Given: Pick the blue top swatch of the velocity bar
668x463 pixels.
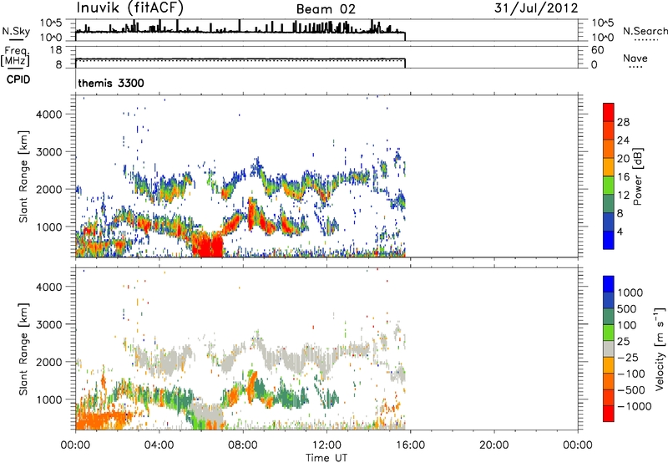Looking at the screenshot, I should [x=609, y=284].
